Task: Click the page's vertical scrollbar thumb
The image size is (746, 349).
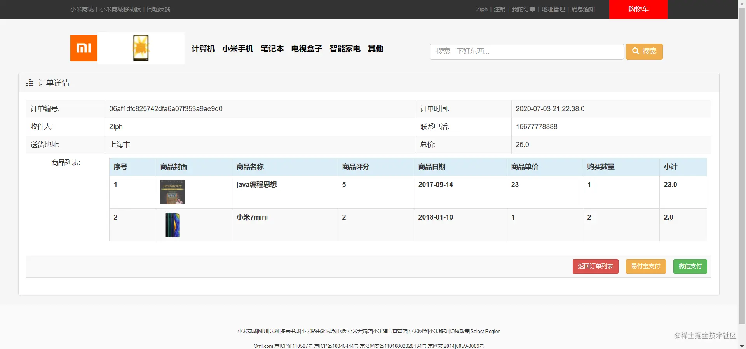Action: [742, 165]
